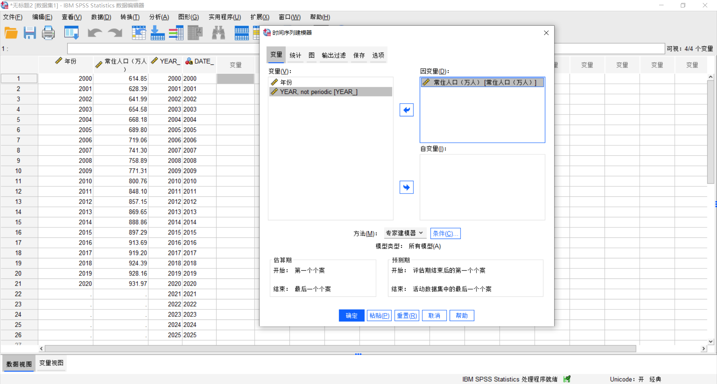Image resolution: width=717 pixels, height=384 pixels.
Task: Open the 数据(D) menu
Action: [101, 17]
